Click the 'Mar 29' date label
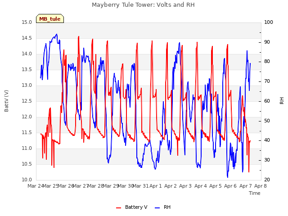Screen dimensions: 288x216 tap(111, 186)
